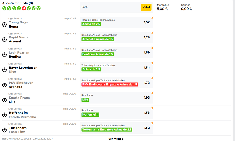Click the orange stats icon on Lech Poznan row
235x141 pixels.
coord(152,48)
